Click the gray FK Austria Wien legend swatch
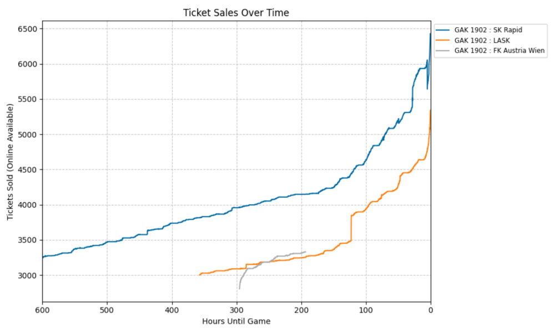 point(443,51)
